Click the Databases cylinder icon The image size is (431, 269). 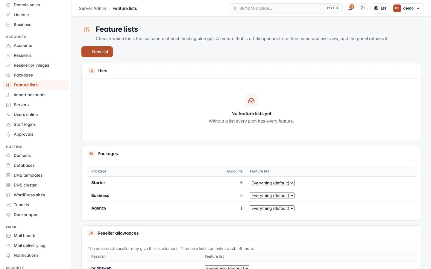click(8, 165)
